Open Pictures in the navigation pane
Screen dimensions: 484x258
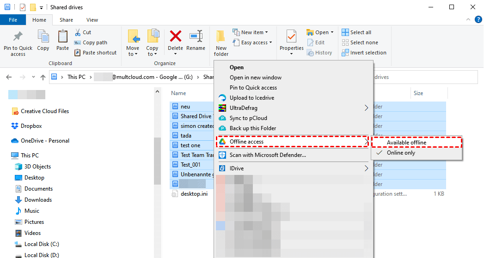(x=30, y=222)
